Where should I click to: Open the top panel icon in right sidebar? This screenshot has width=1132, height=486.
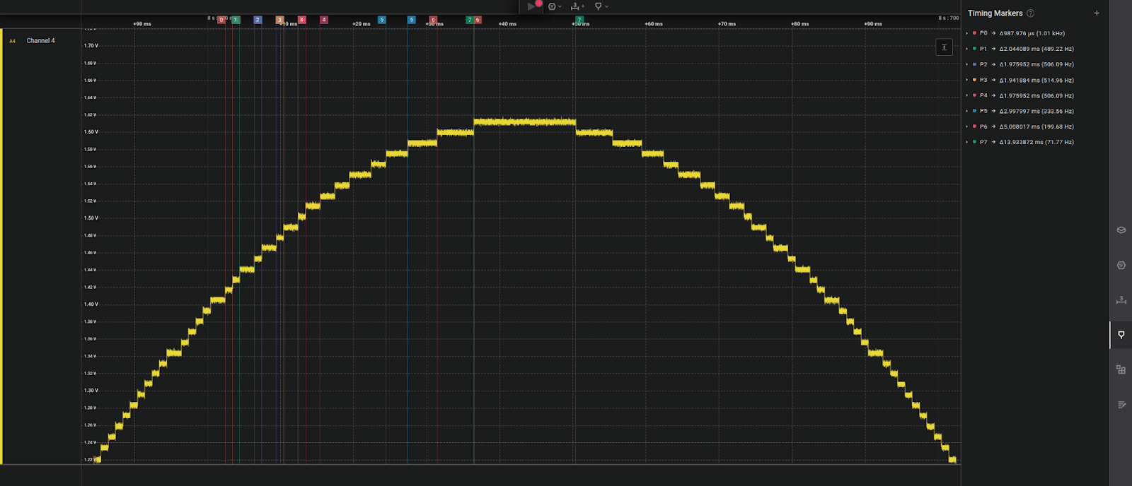(x=1121, y=230)
